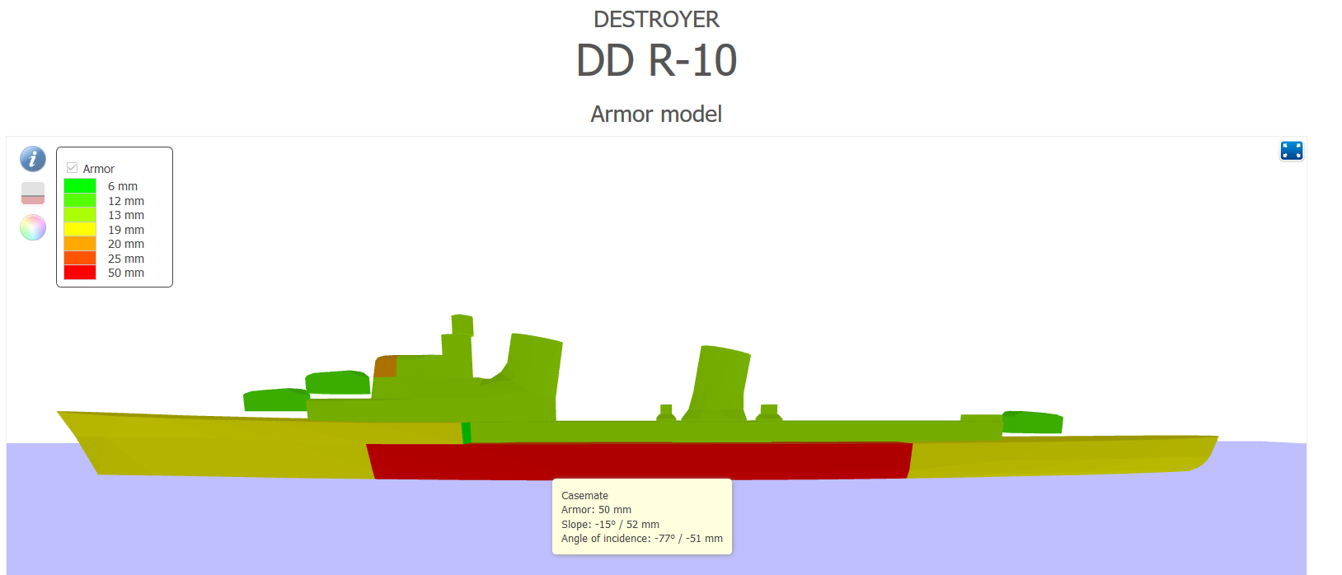Click the blue info icon
The height and width of the screenshot is (575, 1342).
[x=33, y=158]
